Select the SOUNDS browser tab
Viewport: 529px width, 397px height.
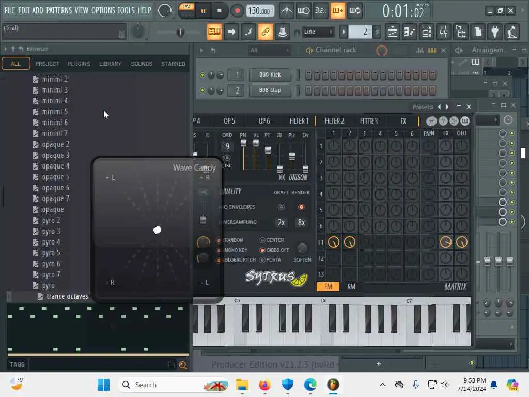[x=142, y=64]
